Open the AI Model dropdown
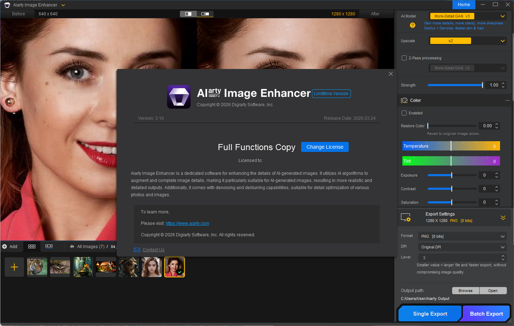 click(x=468, y=16)
